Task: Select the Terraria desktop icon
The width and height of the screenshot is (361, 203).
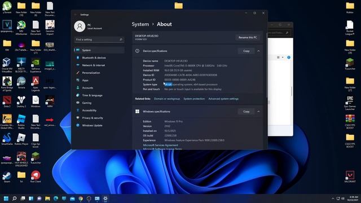Action: click(21, 83)
